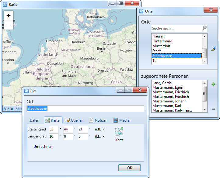Switch to the Daten tab
Screen dimensions: 220x178
34,120
